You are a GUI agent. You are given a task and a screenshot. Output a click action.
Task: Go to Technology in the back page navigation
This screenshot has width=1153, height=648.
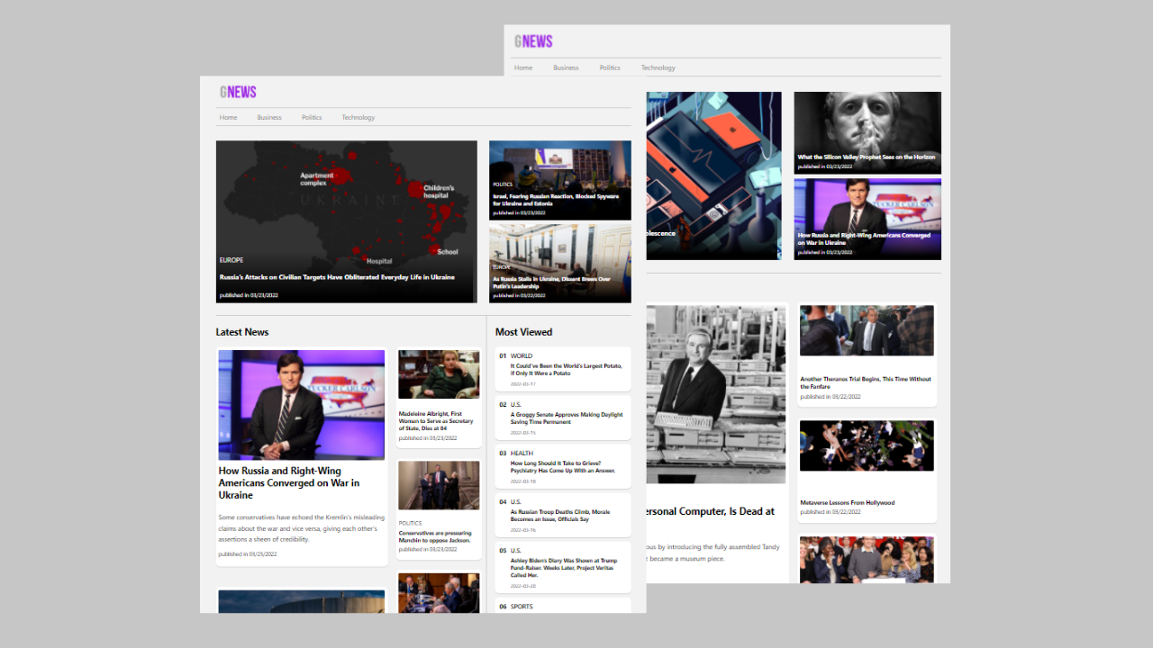[x=658, y=67]
